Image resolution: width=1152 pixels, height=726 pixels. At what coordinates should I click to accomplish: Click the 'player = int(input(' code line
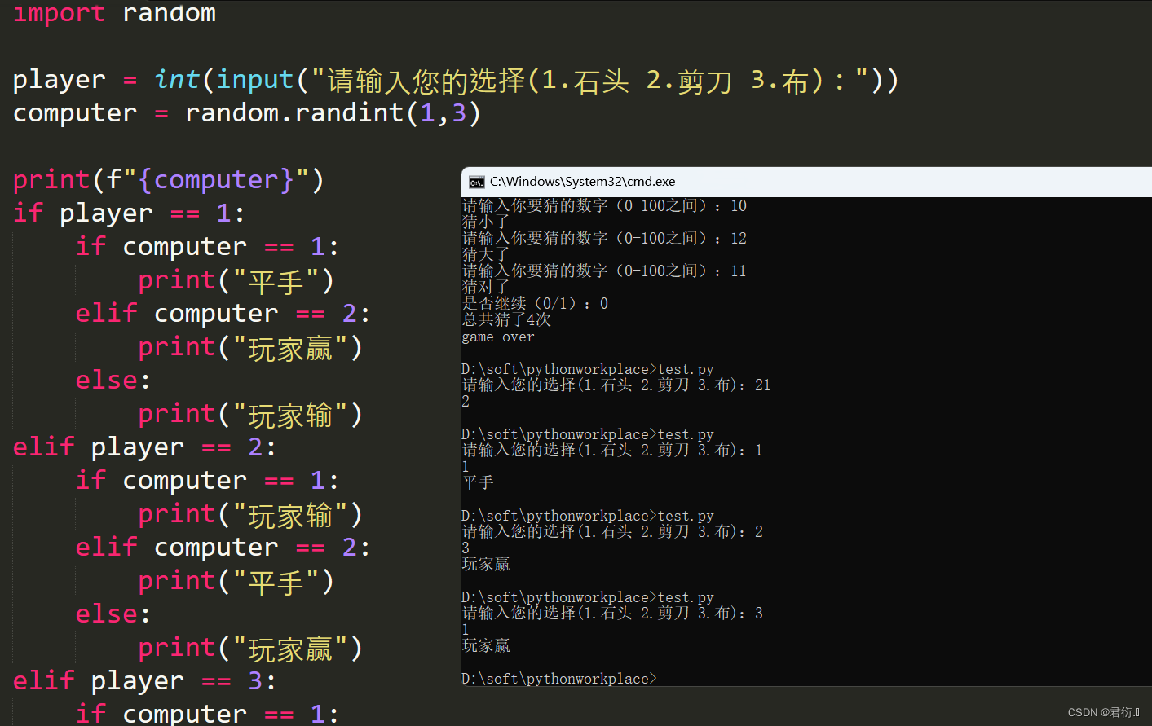coord(456,80)
